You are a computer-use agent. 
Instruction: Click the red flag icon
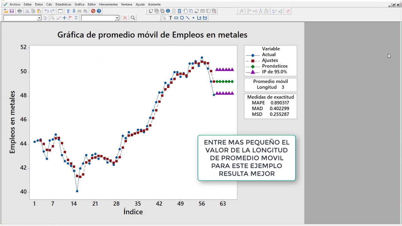point(70,18)
